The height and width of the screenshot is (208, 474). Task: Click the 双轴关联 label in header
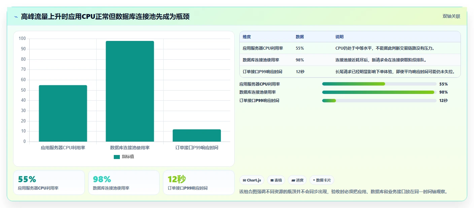coord(451,16)
